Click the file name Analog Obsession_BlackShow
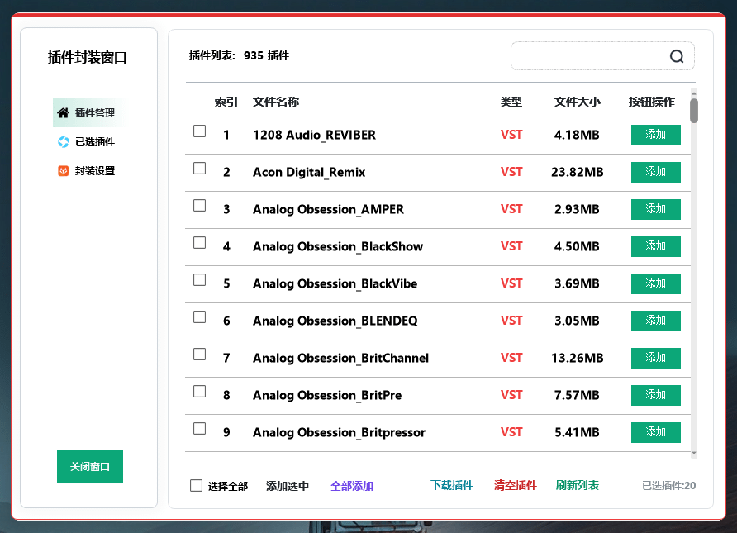737x533 pixels. click(x=338, y=247)
